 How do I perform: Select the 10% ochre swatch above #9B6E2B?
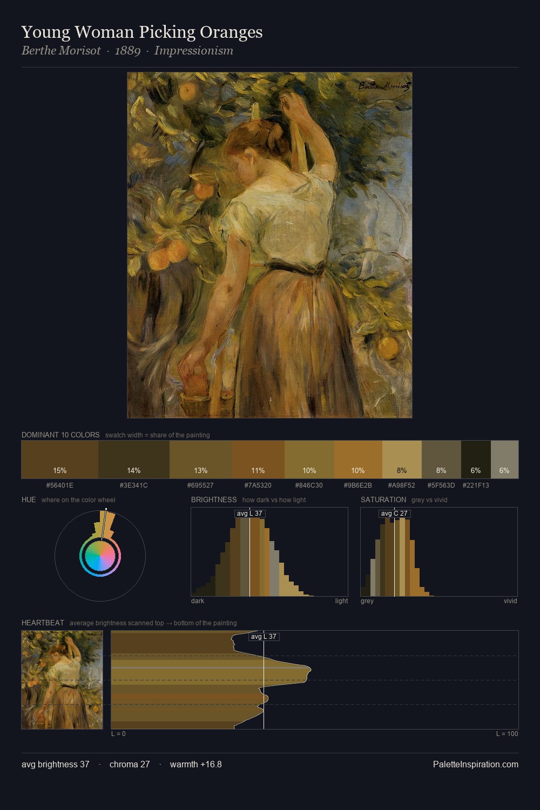click(358, 460)
